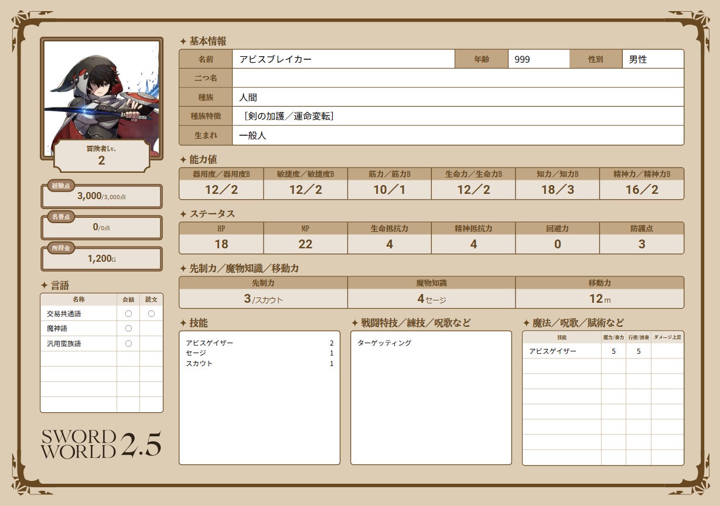
Task: Click the empty 二つ名 field
Action: [x=458, y=78]
